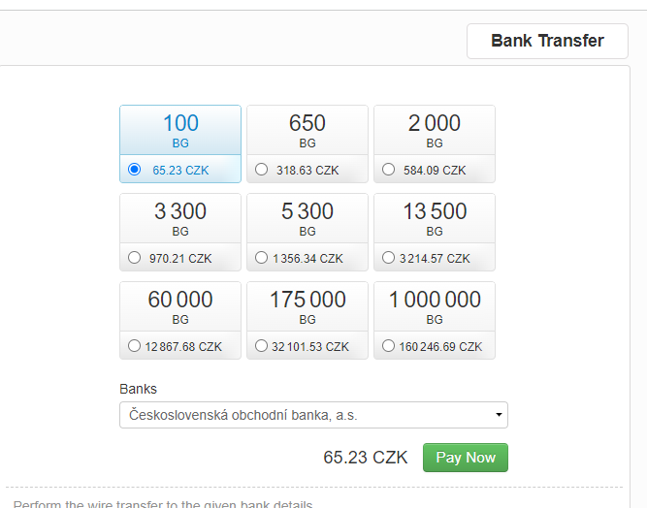The width and height of the screenshot is (647, 508).
Task: Click the 65.23 CZK total beside Pay Now
Action: click(x=365, y=458)
